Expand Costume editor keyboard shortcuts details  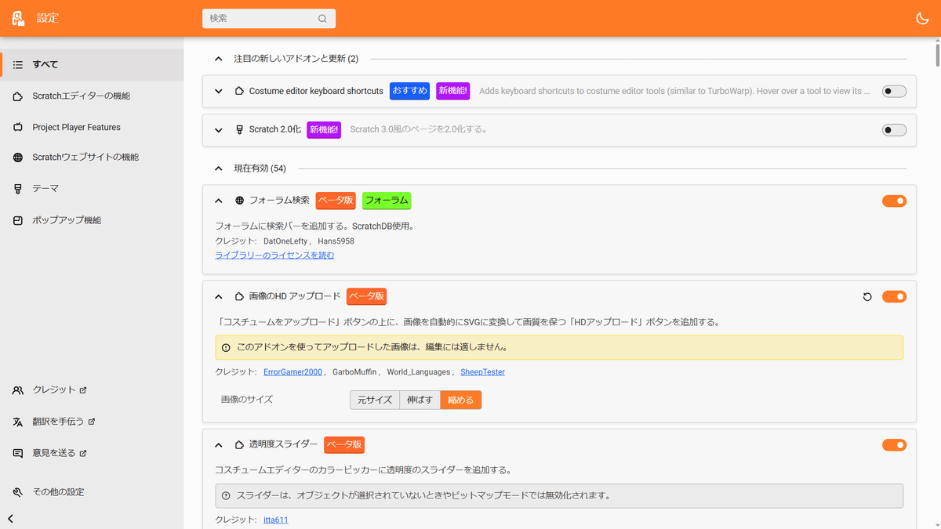218,91
